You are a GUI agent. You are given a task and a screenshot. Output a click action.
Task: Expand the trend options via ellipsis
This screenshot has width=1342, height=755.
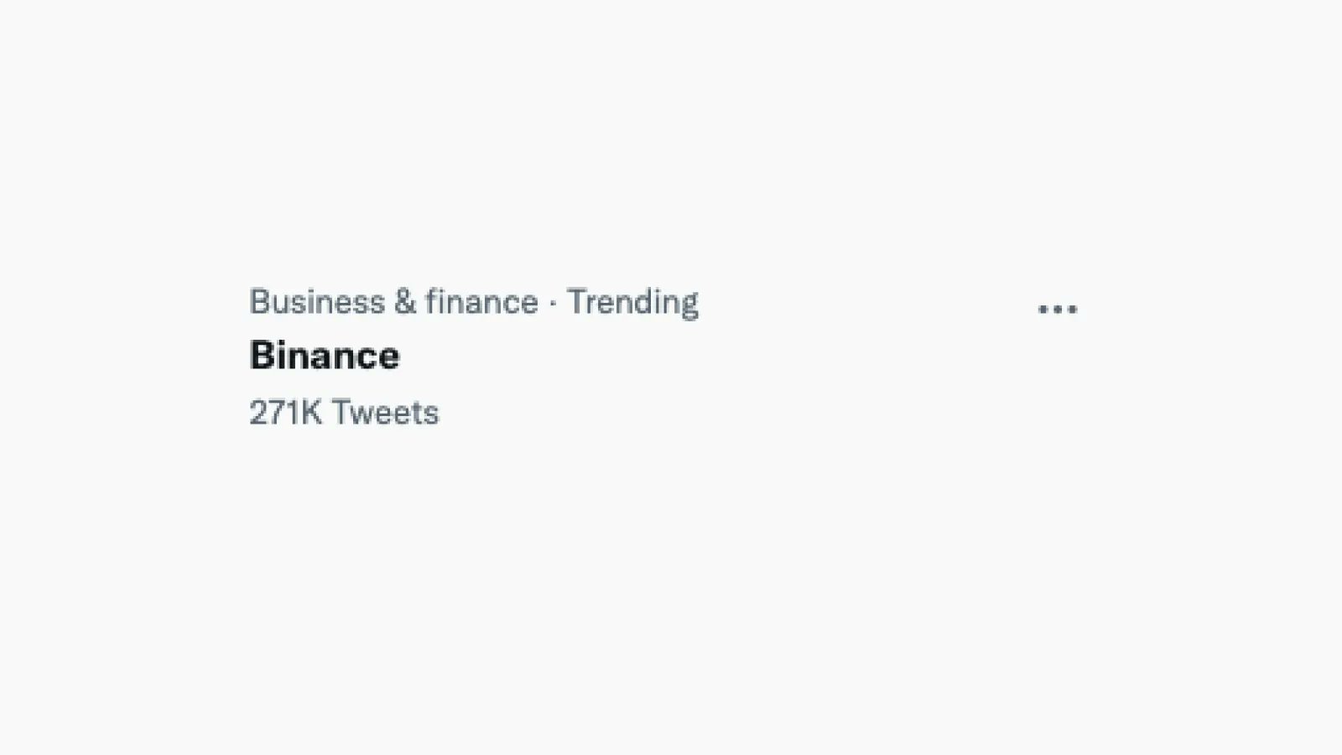click(1057, 310)
